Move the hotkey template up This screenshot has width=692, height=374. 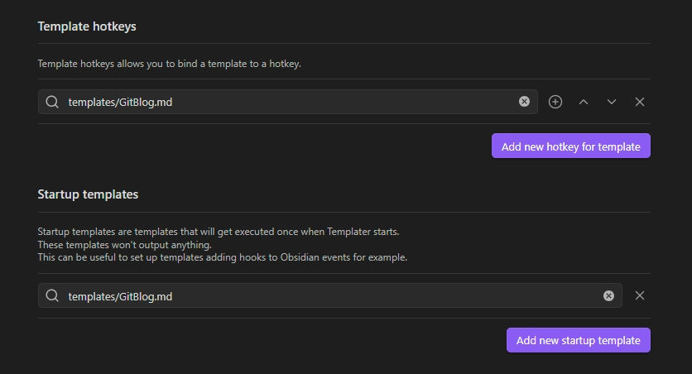[x=584, y=102]
